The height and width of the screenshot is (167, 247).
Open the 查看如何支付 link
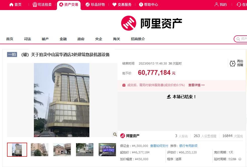pyautogui.click(x=159, y=146)
